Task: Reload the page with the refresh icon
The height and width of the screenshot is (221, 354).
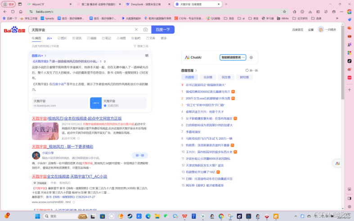Action: [13, 12]
